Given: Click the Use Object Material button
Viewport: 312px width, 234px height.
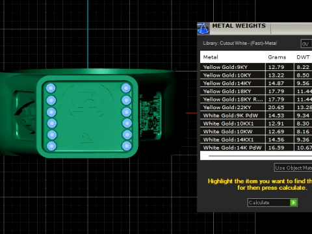Looking at the screenshot, I should click(293, 168).
